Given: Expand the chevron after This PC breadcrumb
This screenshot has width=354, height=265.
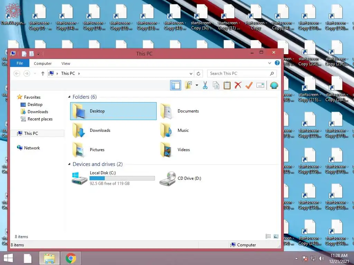Looking at the screenshot, I should coord(79,73).
